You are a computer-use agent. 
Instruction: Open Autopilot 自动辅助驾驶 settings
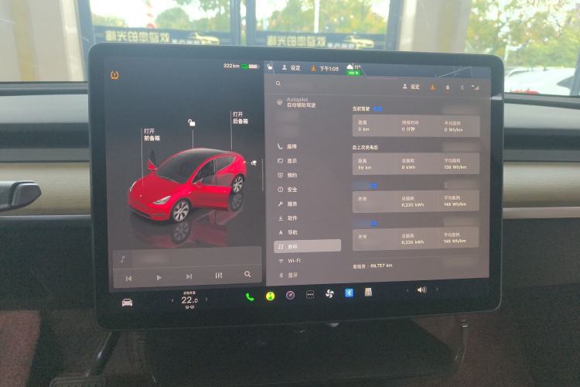[x=297, y=102]
